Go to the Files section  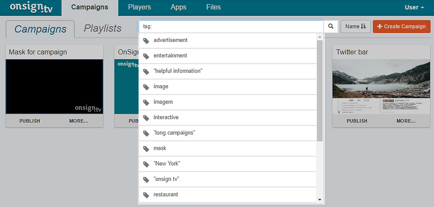pyautogui.click(x=213, y=8)
